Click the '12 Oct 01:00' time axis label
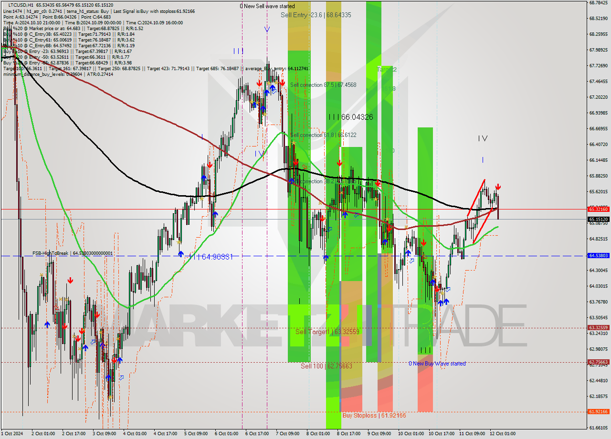 coord(503,434)
